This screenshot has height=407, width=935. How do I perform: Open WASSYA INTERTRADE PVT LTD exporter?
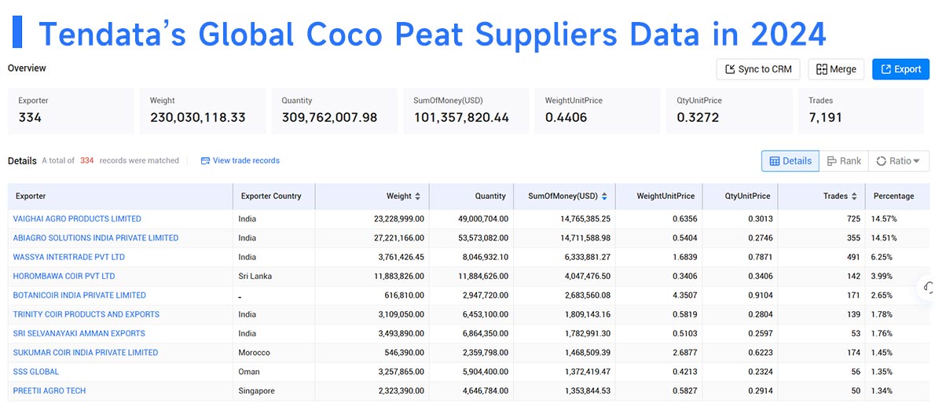point(68,257)
